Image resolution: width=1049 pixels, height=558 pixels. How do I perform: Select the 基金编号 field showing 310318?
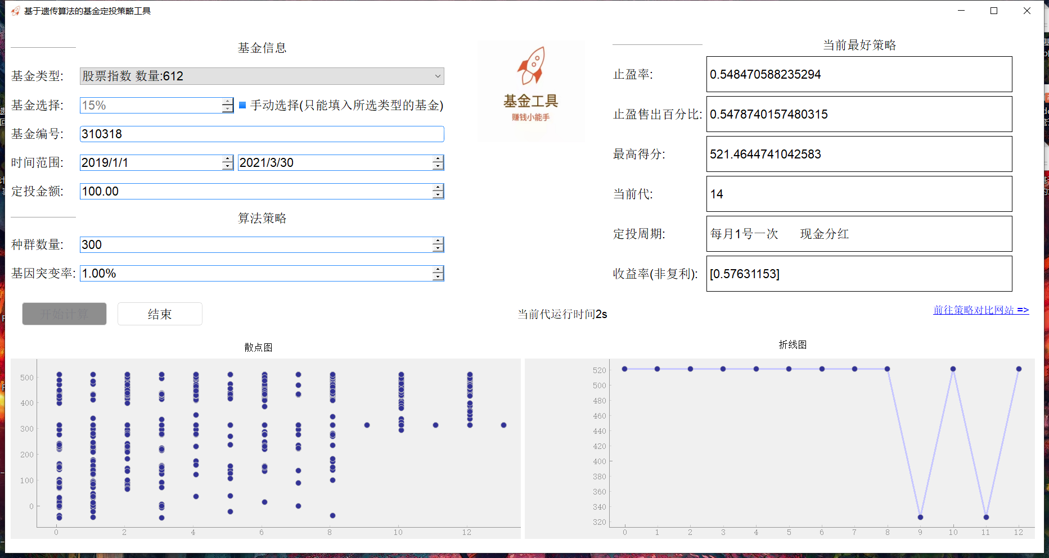coord(262,134)
